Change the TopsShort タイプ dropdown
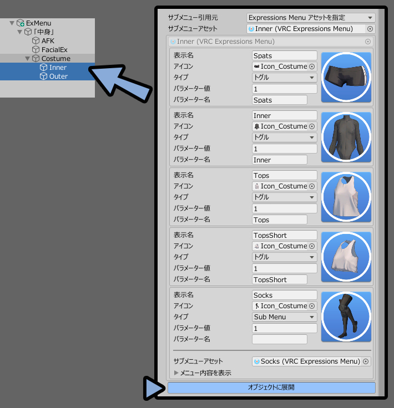This screenshot has height=408, width=394. coord(284,257)
